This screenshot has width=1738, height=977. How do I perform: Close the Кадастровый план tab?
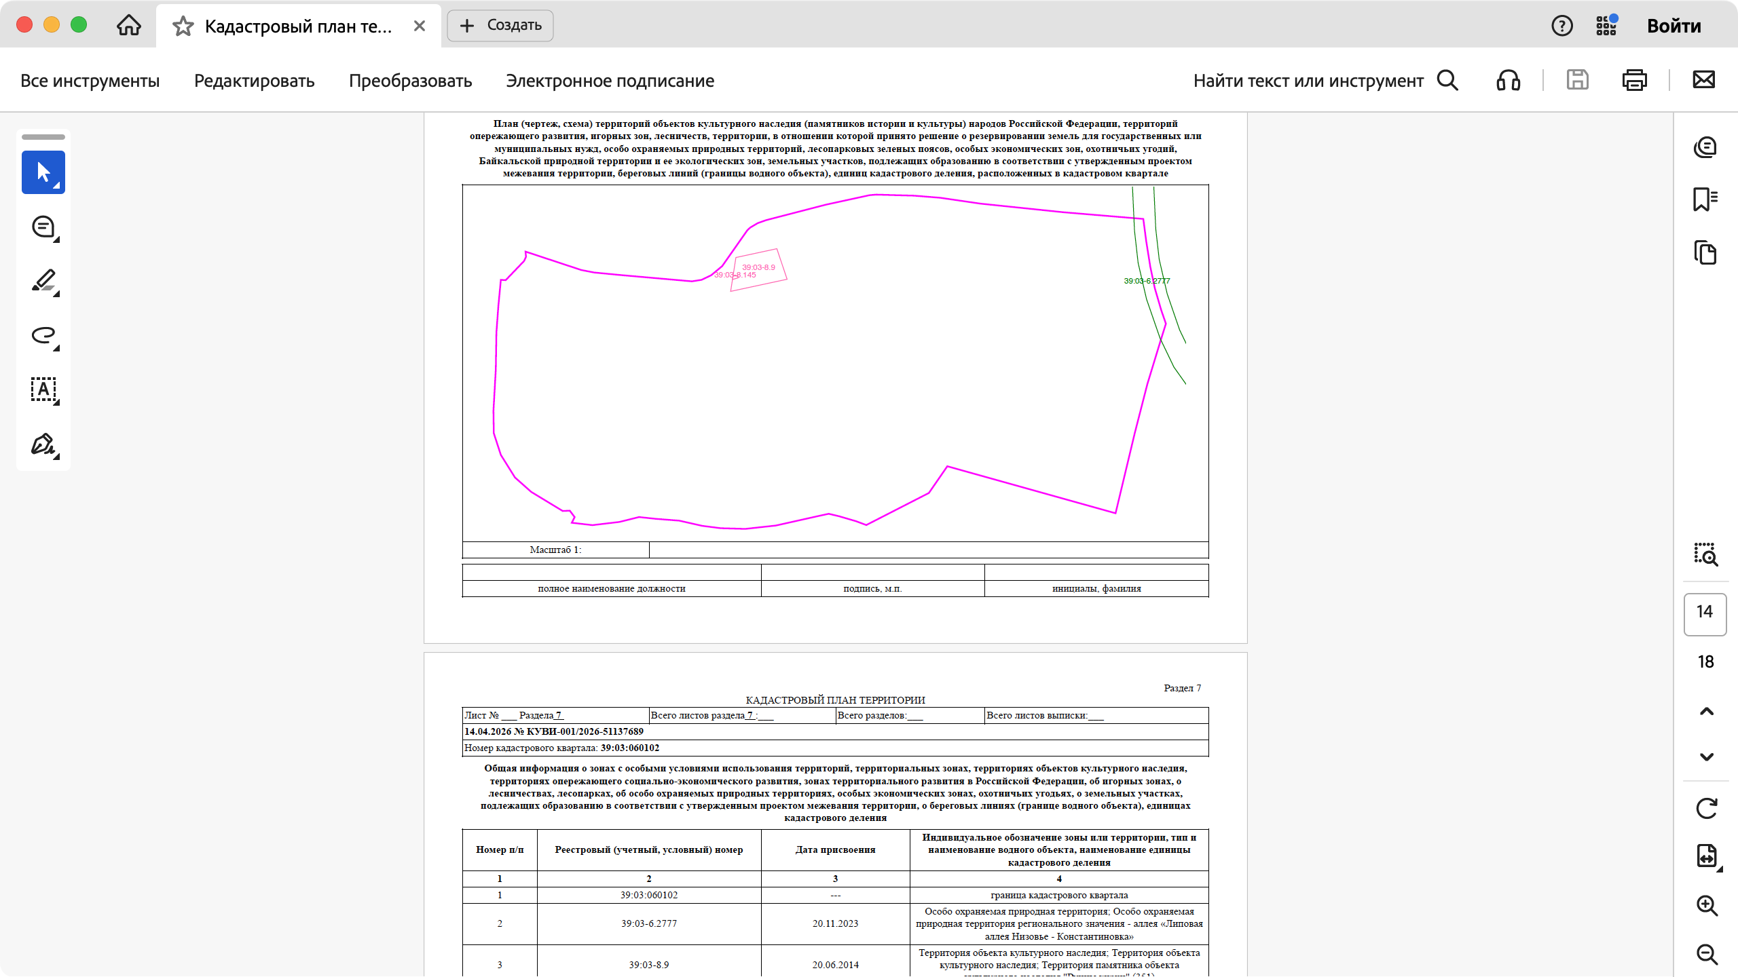[x=420, y=26]
